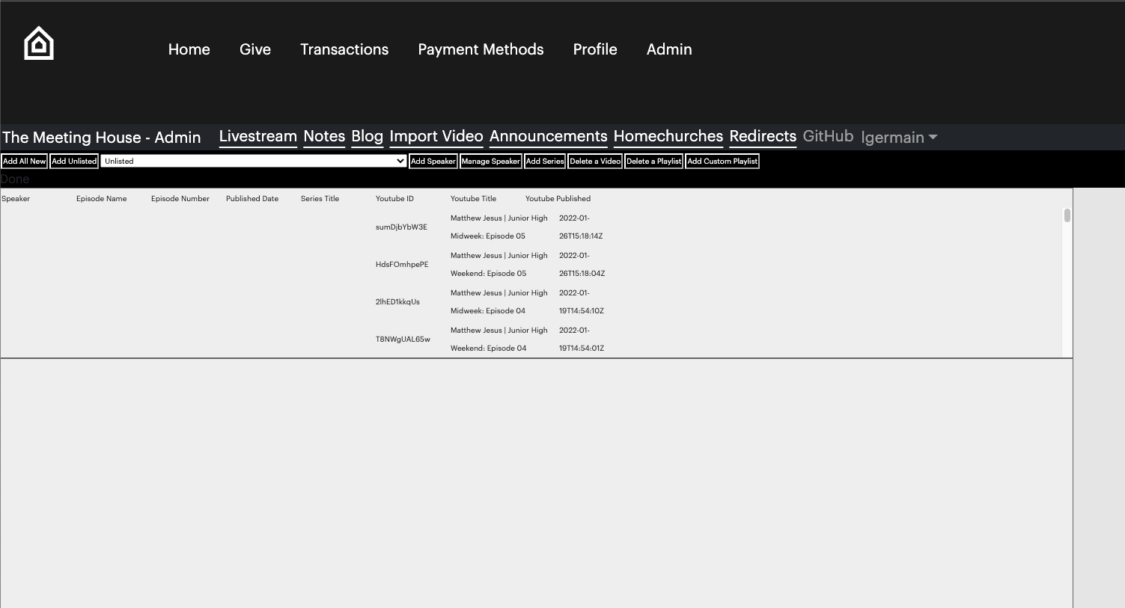Click the Youtube Title column header
Viewport: 1125px width, 608px height.
[474, 199]
